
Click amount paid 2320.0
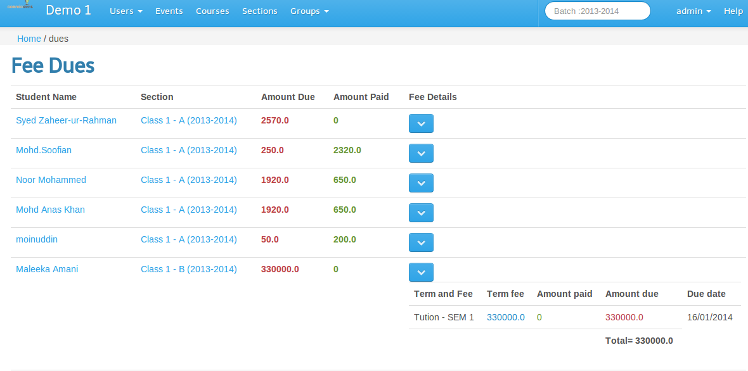(x=347, y=150)
